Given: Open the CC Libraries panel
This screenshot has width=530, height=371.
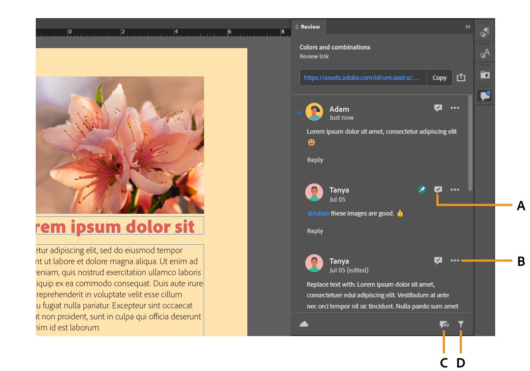Looking at the screenshot, I should click(484, 74).
